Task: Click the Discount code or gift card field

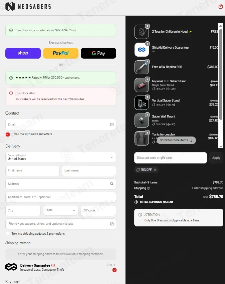Action: [x=170, y=158]
